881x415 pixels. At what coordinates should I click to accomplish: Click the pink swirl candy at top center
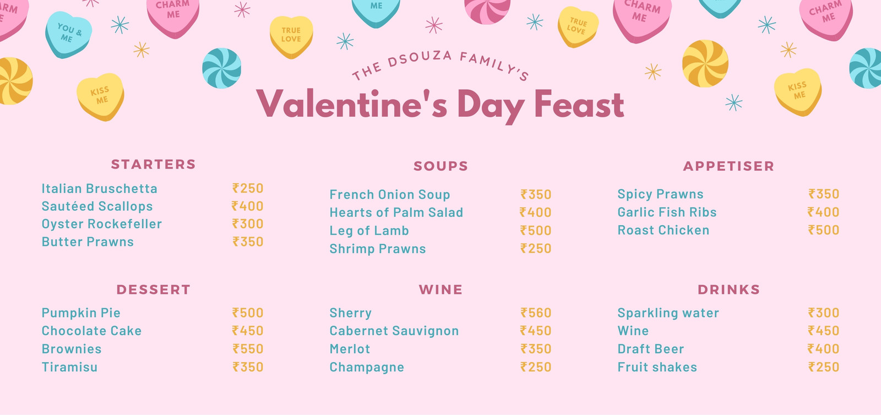tap(487, 11)
